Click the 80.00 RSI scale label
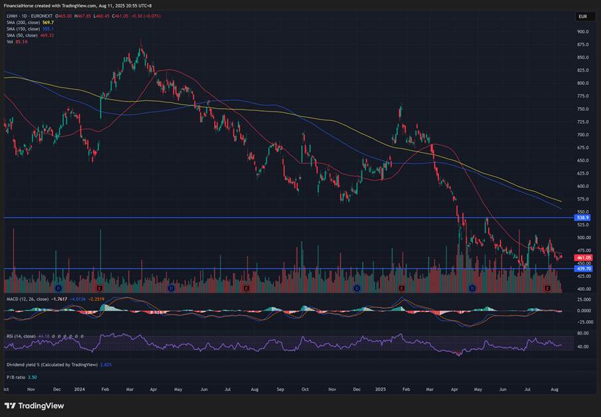Screen dimensions: 601x417 pyautogui.click(x=582, y=333)
